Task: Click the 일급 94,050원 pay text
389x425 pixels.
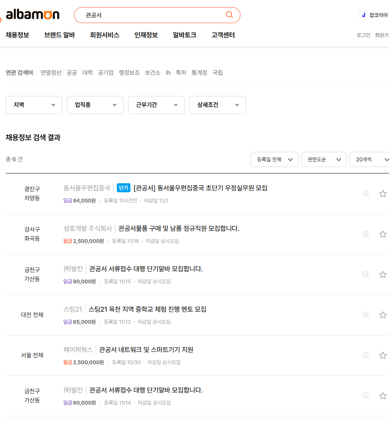Action: pos(79,201)
